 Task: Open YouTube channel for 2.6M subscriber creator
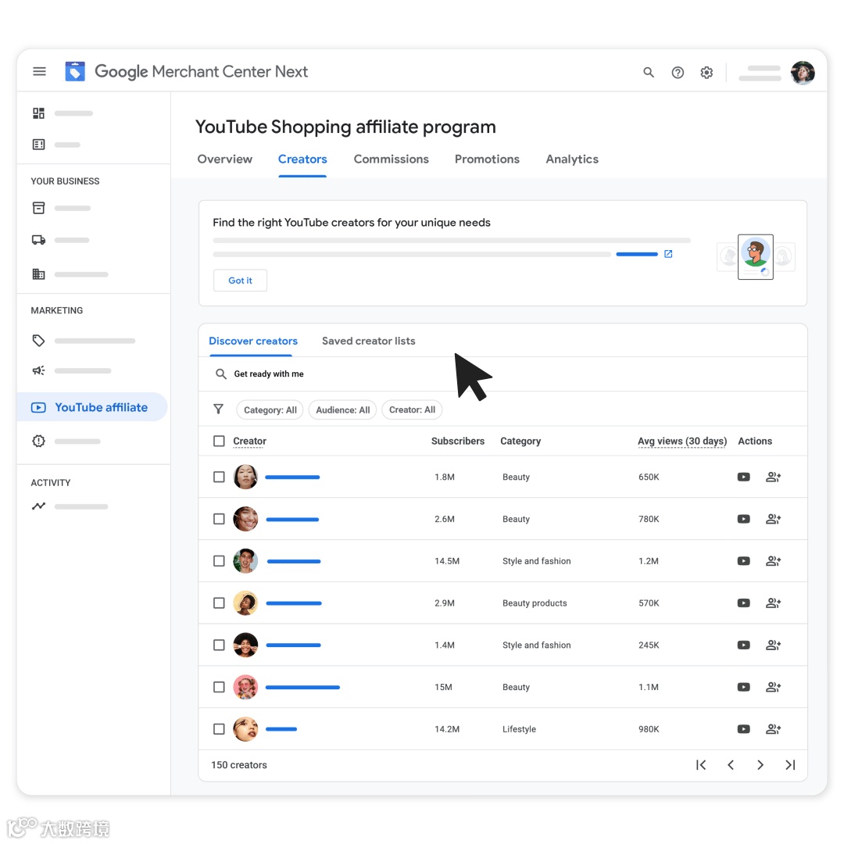pyautogui.click(x=743, y=519)
